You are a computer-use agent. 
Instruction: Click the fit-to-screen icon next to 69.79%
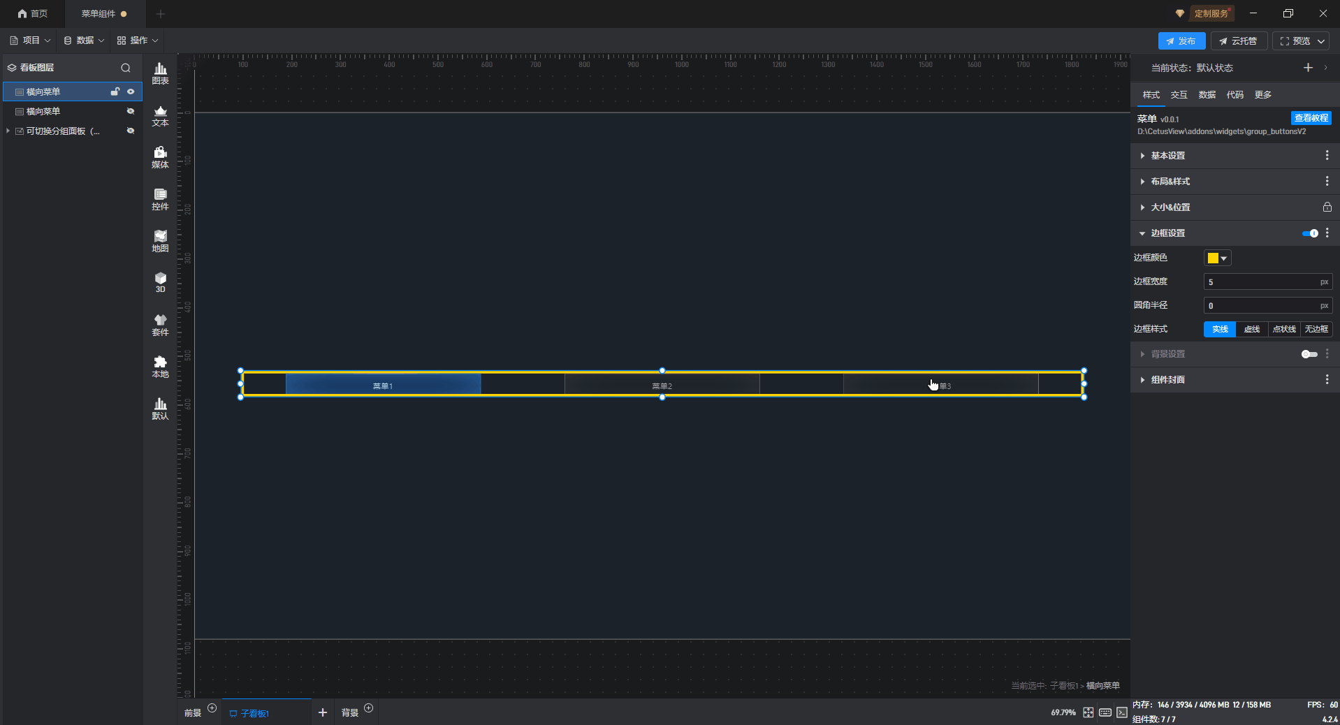point(1088,712)
